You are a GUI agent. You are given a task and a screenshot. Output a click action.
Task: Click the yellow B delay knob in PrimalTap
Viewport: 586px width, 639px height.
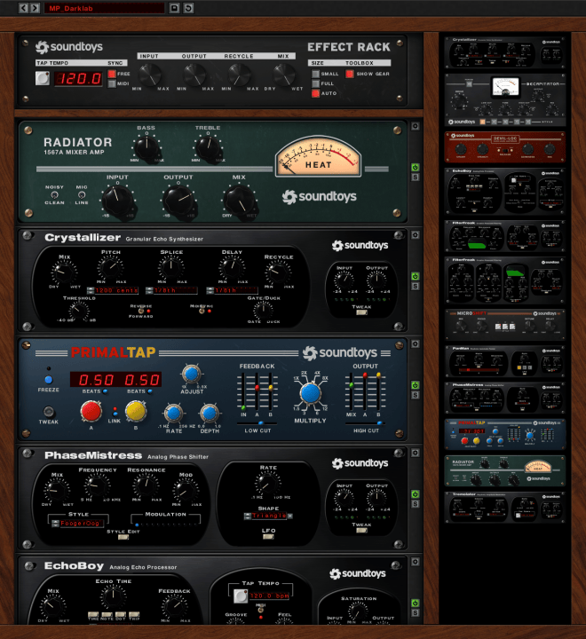(x=135, y=411)
